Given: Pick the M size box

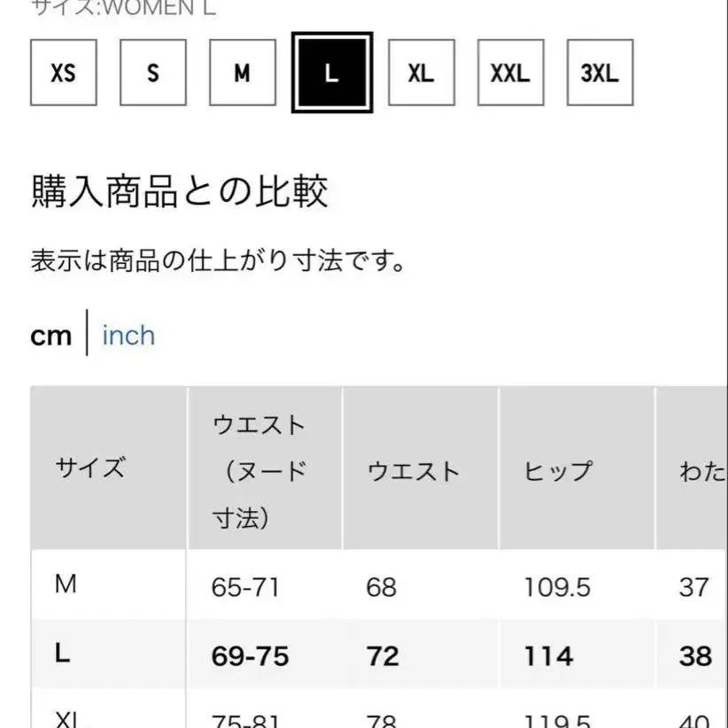Looking at the screenshot, I should click(242, 73).
